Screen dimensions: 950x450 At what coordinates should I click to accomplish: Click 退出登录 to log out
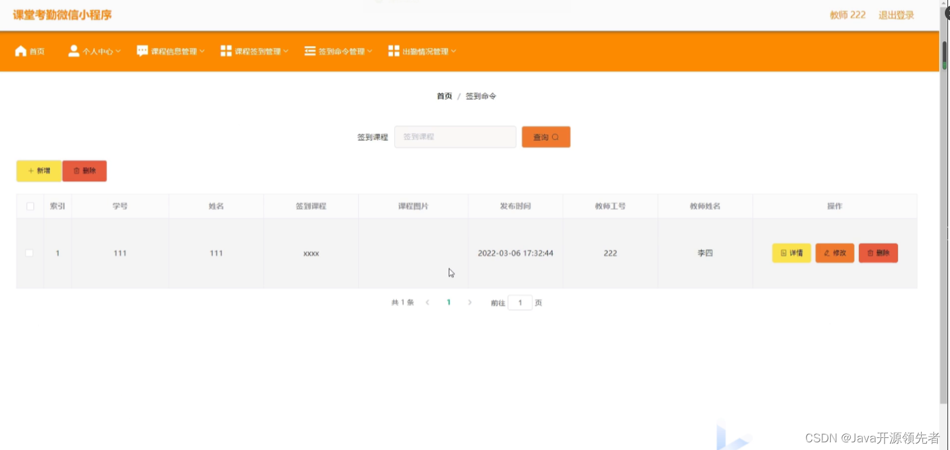coord(896,14)
